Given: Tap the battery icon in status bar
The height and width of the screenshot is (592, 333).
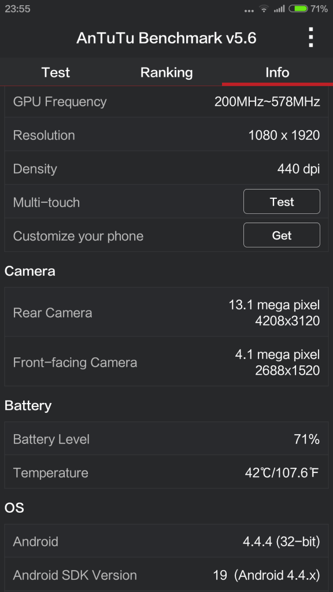Looking at the screenshot, I should point(298,8).
